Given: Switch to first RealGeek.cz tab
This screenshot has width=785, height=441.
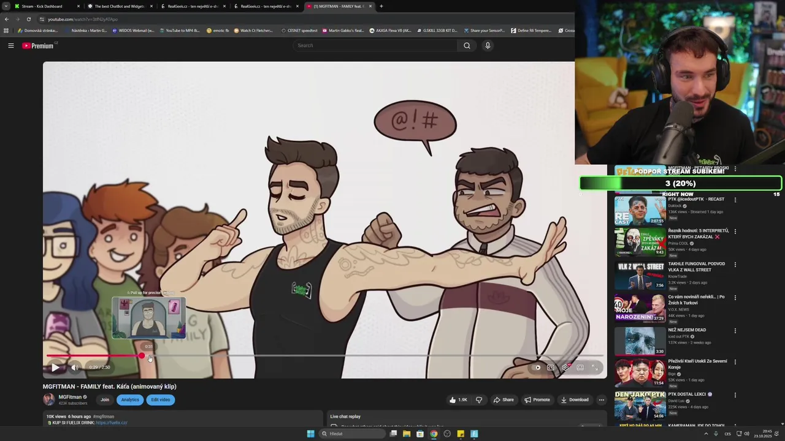Looking at the screenshot, I should (193, 6).
